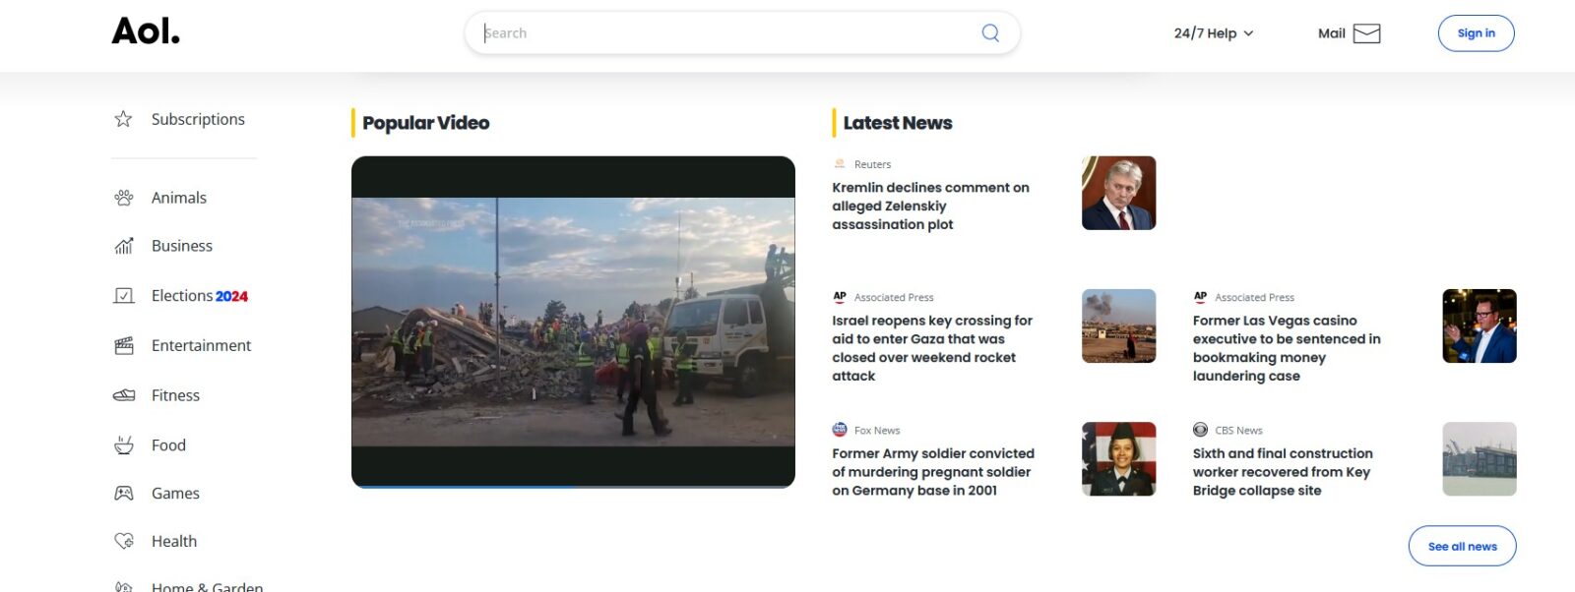The image size is (1575, 592).
Task: Click the search magnifier icon
Action: pos(990,33)
